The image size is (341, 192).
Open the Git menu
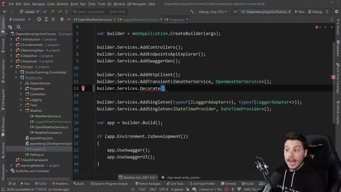109,4
